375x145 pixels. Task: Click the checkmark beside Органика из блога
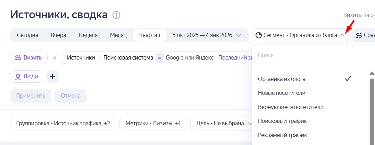pos(348,79)
